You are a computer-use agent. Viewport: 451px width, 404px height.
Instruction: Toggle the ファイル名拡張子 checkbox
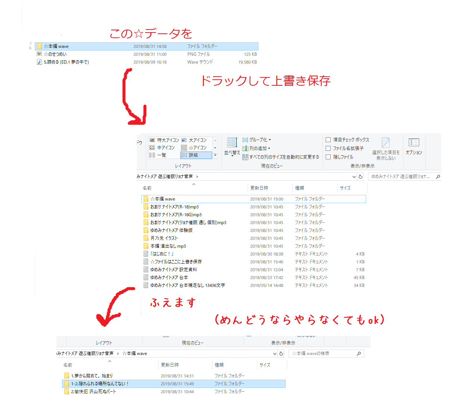(x=328, y=149)
